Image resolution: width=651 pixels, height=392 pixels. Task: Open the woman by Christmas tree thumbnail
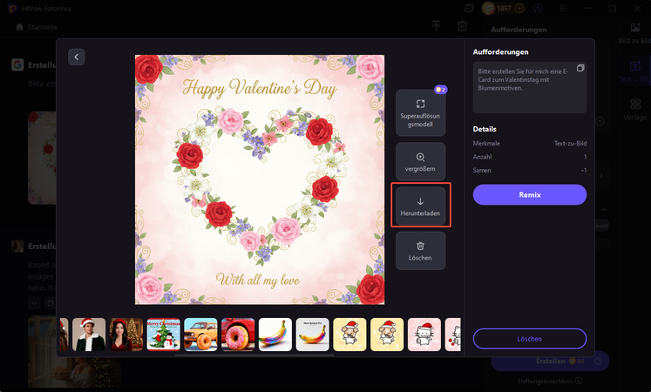tap(125, 334)
